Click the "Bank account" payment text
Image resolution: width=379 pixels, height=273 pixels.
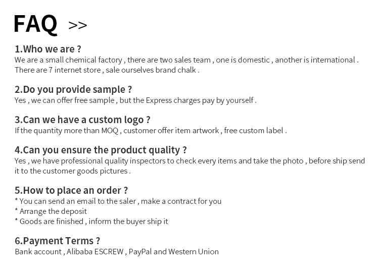(38, 251)
